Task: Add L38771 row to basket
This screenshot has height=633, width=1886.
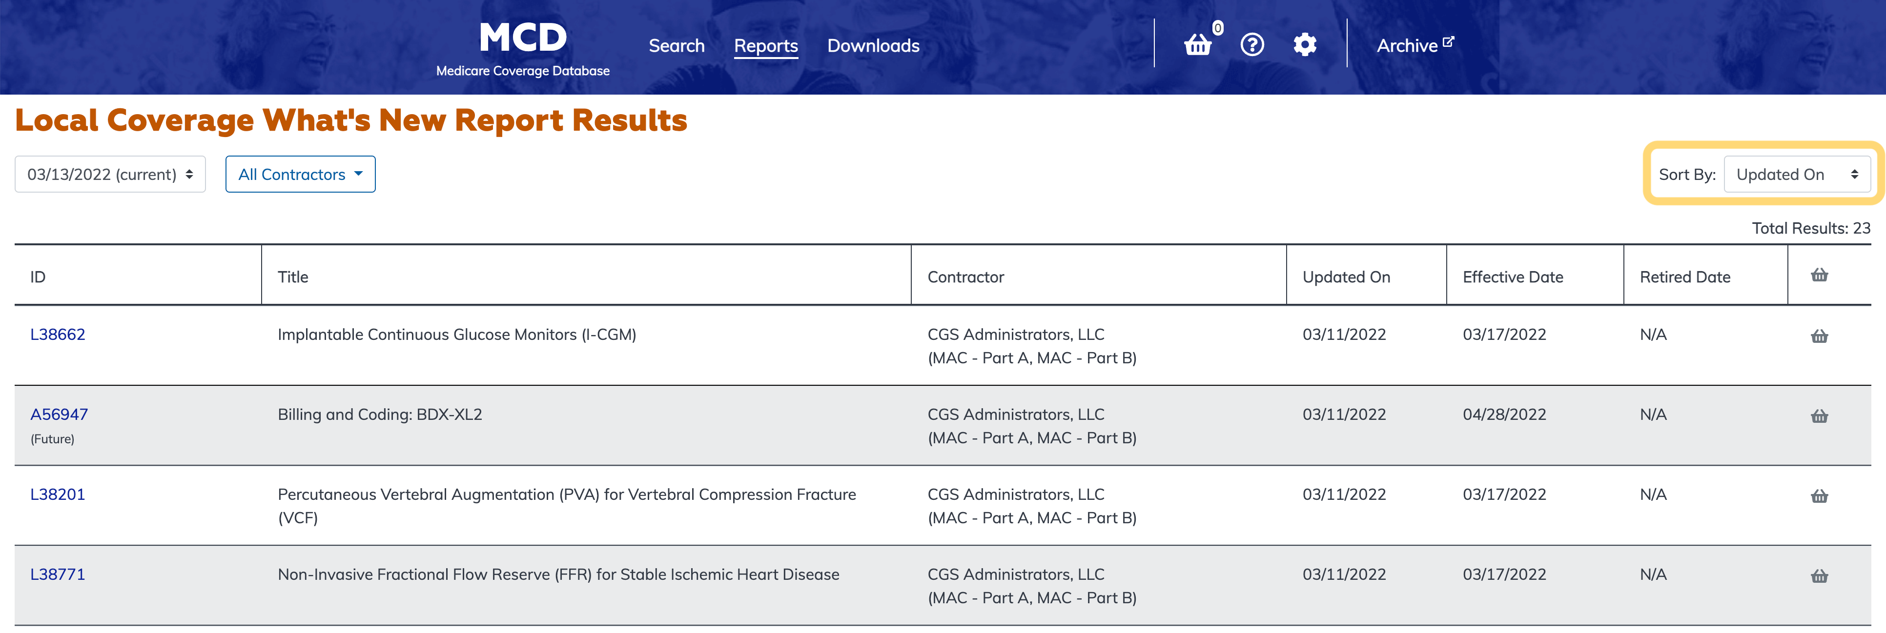Action: [x=1820, y=576]
